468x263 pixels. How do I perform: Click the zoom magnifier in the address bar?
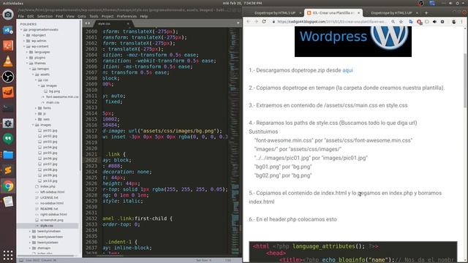[x=393, y=22]
